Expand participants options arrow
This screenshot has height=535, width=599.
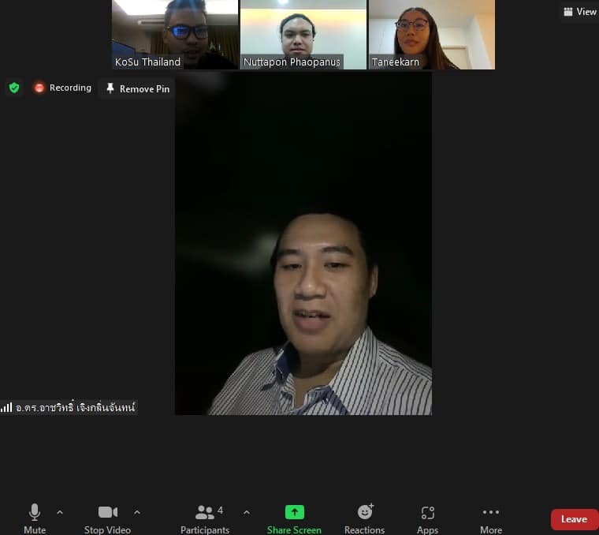pyautogui.click(x=247, y=512)
